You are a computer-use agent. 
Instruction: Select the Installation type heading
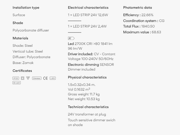click(26, 8)
